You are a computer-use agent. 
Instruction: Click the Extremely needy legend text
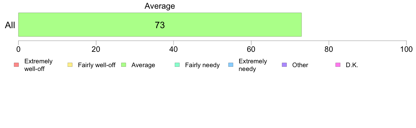[x=253, y=65]
